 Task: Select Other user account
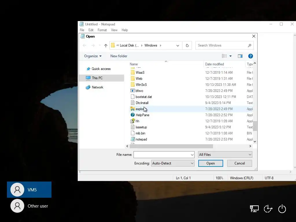click(x=29, y=206)
